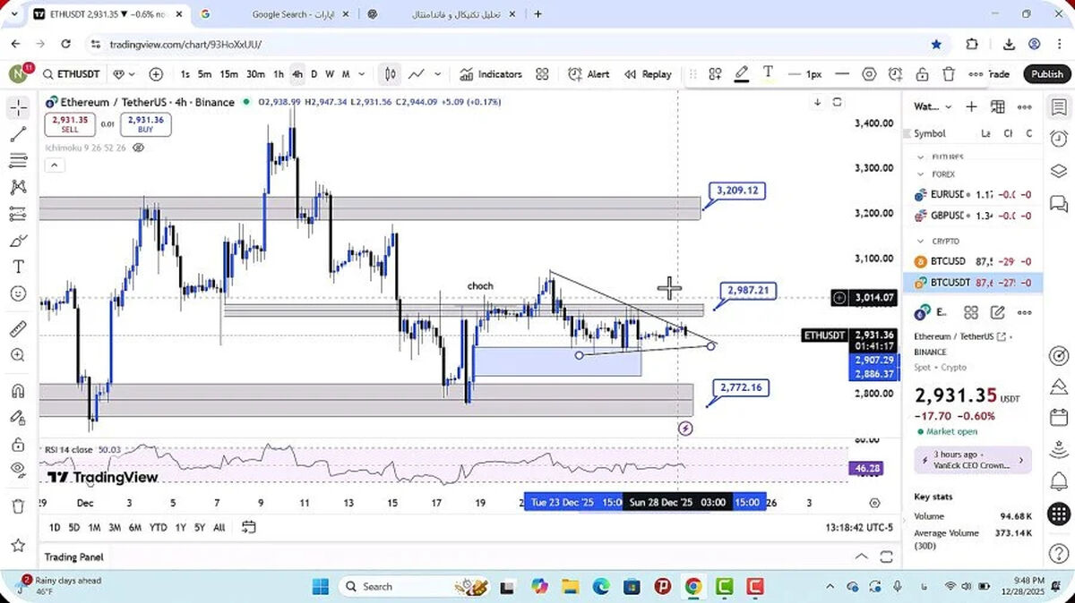Toggle magnet mode for drawings
1075x603 pixels.
[x=18, y=391]
